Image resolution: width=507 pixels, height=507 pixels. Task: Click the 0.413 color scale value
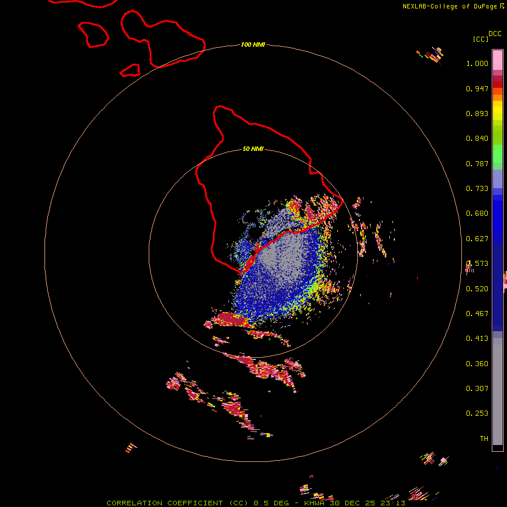[x=477, y=339]
